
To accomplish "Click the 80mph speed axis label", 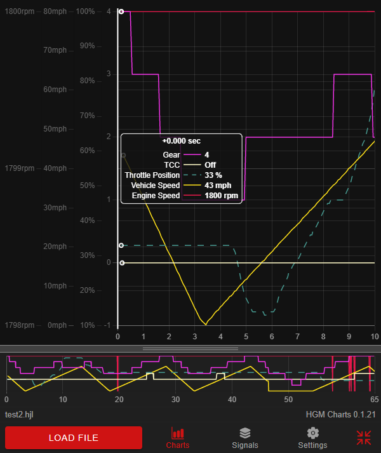I will point(55,11).
